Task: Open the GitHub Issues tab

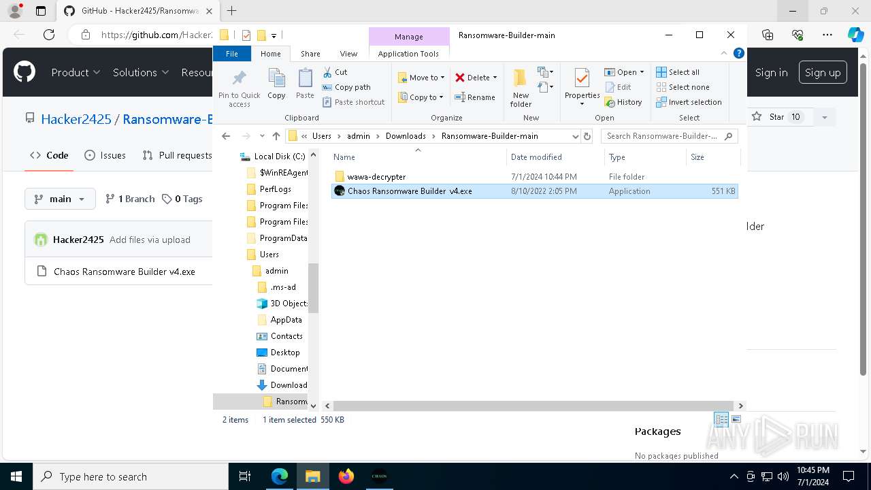Action: point(105,155)
